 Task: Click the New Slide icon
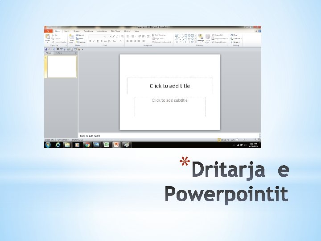[x=72, y=37]
